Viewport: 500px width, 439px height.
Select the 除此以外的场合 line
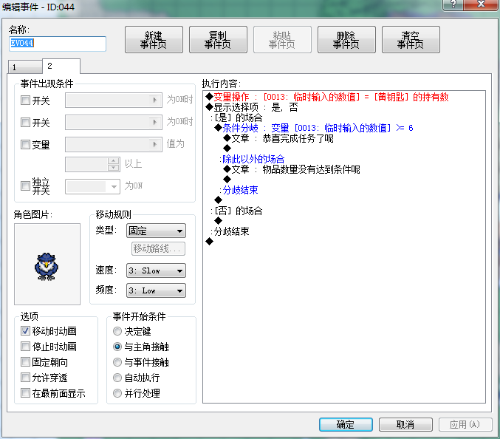253,159
